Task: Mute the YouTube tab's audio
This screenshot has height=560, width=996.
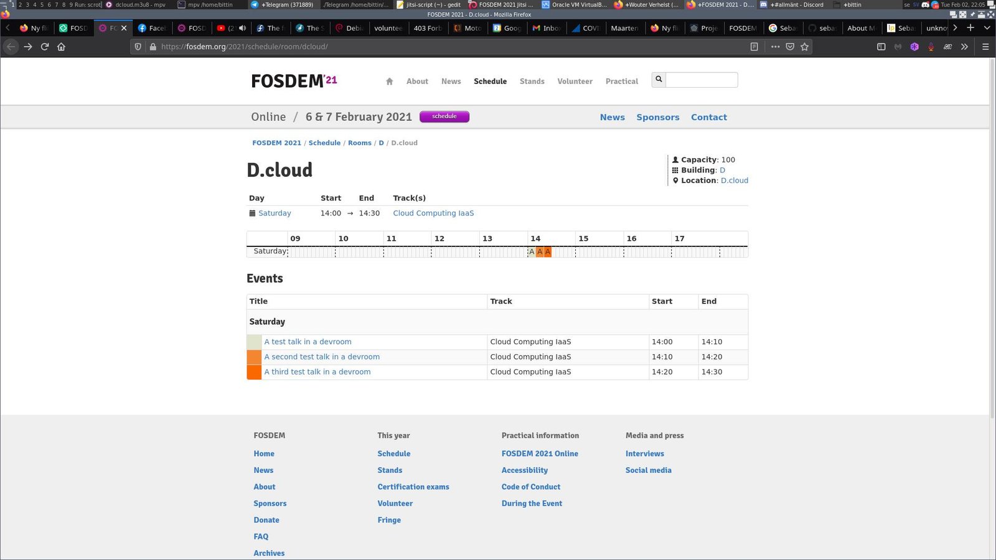Action: coord(242,28)
